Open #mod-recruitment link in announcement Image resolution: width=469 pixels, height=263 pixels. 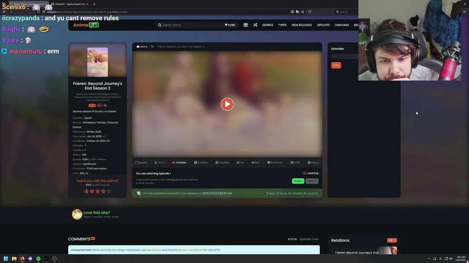(x=190, y=250)
